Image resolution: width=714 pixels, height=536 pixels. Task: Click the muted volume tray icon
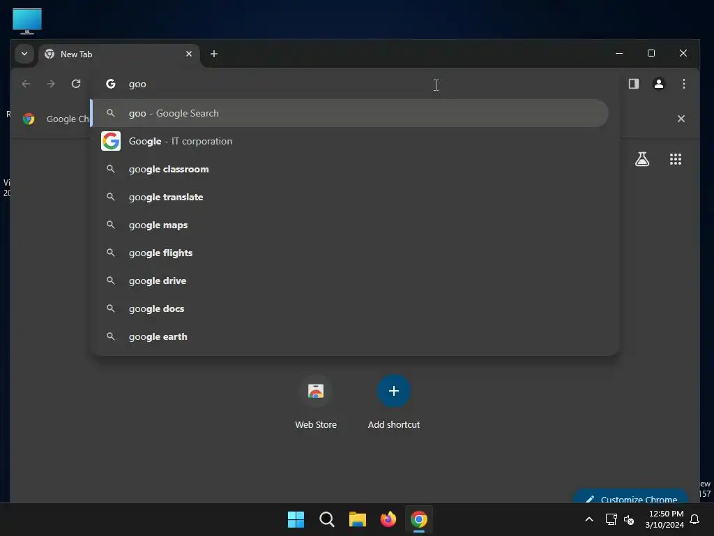[x=629, y=519]
